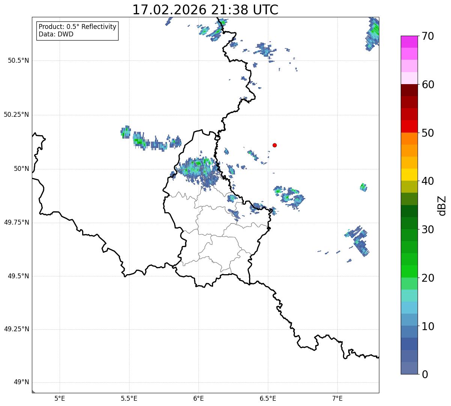Screen dimensions: 451x406
Task: Click the magenta top colorbar swatch
Action: (409, 42)
